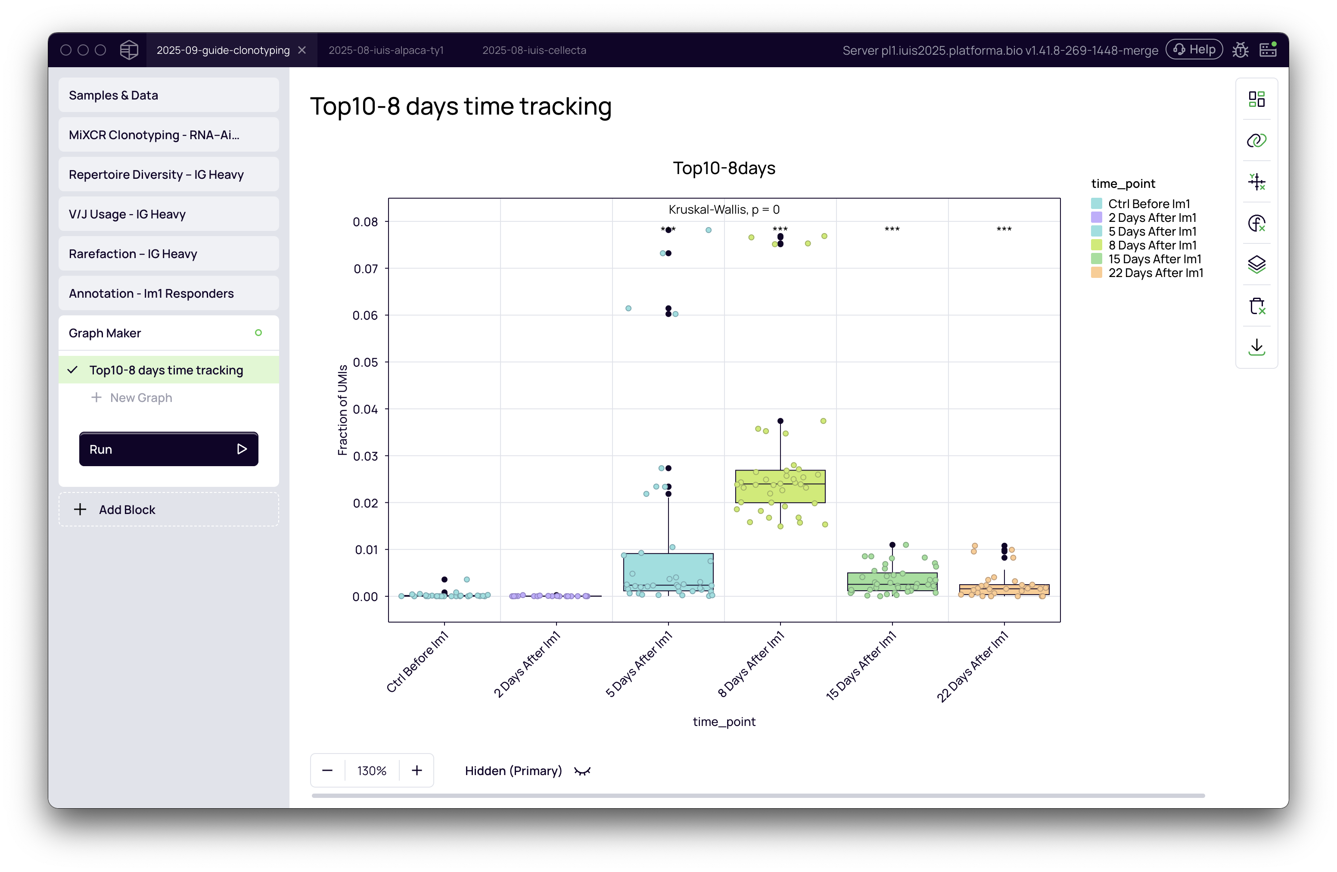1337x872 pixels.
Task: Toggle Hidden (Primary) eye icon
Action: (x=582, y=771)
